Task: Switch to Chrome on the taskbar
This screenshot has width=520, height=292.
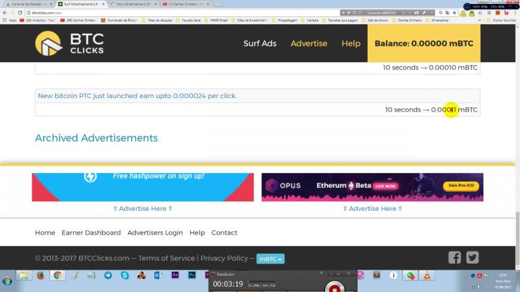Action: pyautogui.click(x=58, y=276)
